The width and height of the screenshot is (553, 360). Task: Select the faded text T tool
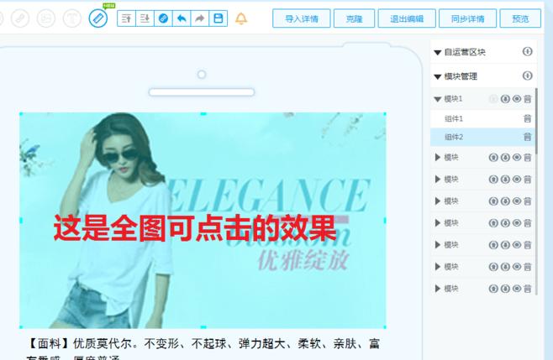click(72, 18)
